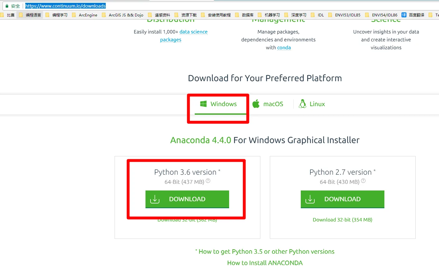Click help icon beside 64-Bit (430 MB)
This screenshot has height=266, width=439.
363,181
